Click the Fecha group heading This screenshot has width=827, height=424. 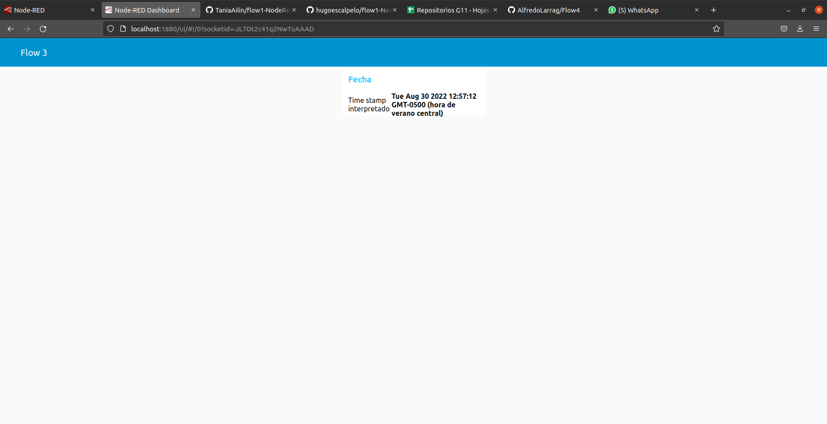pos(359,79)
